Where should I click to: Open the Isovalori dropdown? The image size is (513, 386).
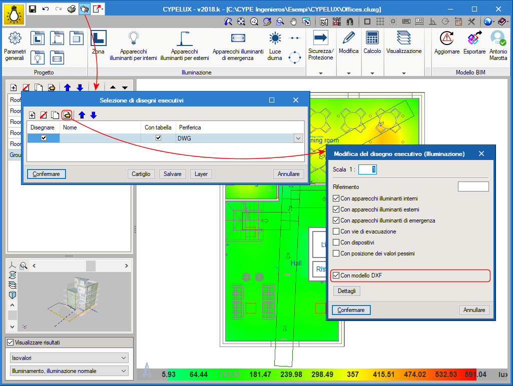69,358
